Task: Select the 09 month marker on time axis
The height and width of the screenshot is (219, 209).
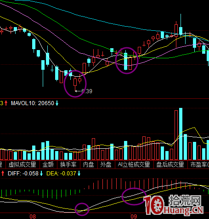Action: pos(134,216)
